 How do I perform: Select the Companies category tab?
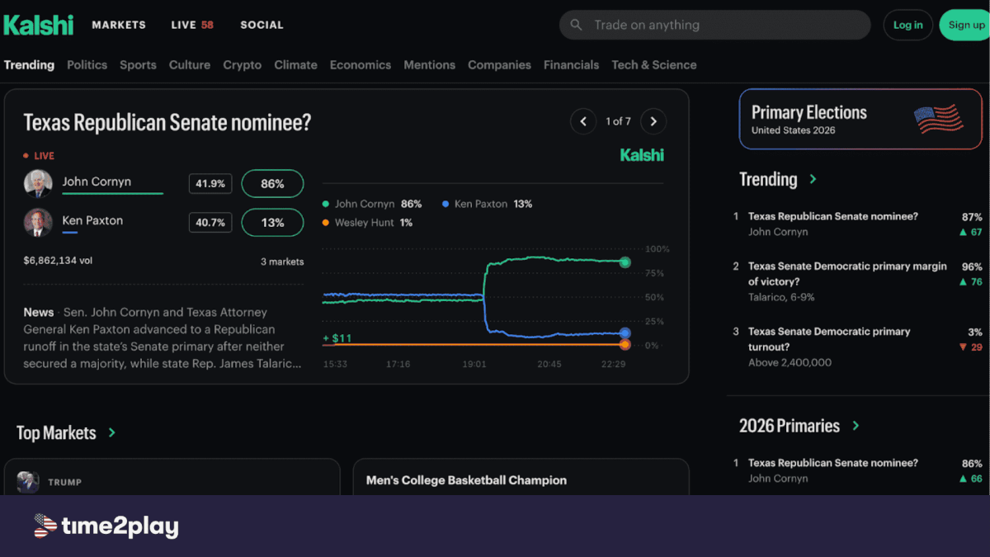click(499, 64)
